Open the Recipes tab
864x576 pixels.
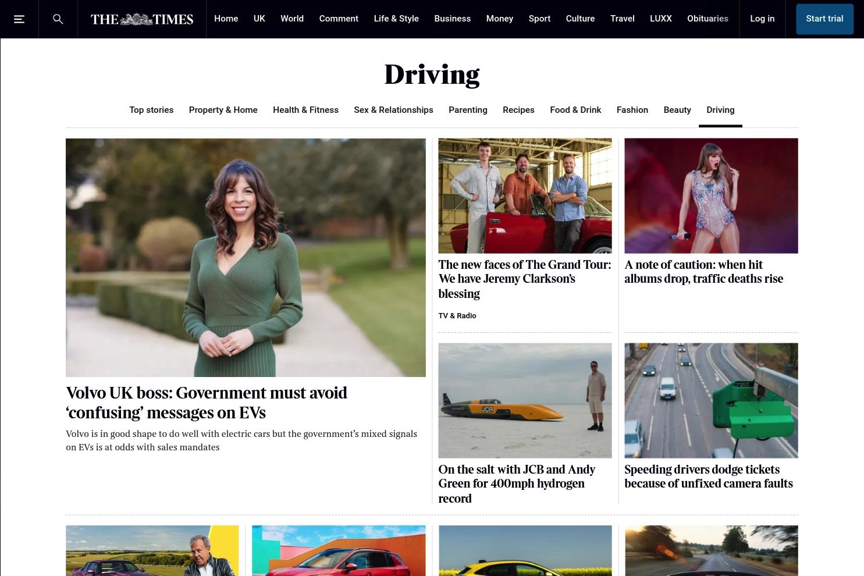coord(518,110)
